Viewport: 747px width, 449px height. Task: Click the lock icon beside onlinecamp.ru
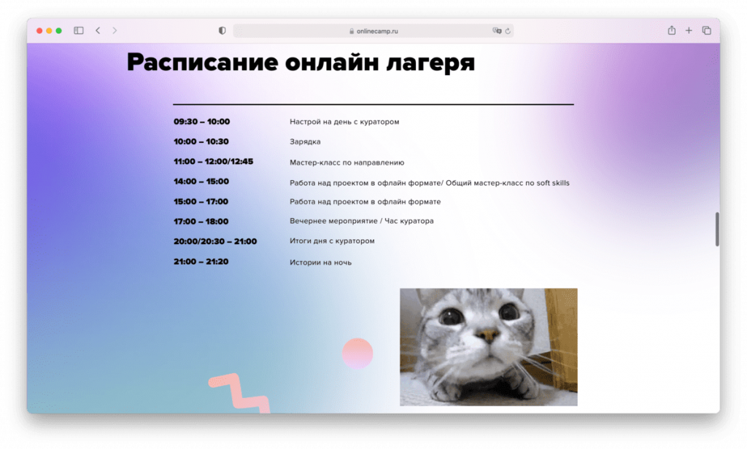click(x=352, y=31)
